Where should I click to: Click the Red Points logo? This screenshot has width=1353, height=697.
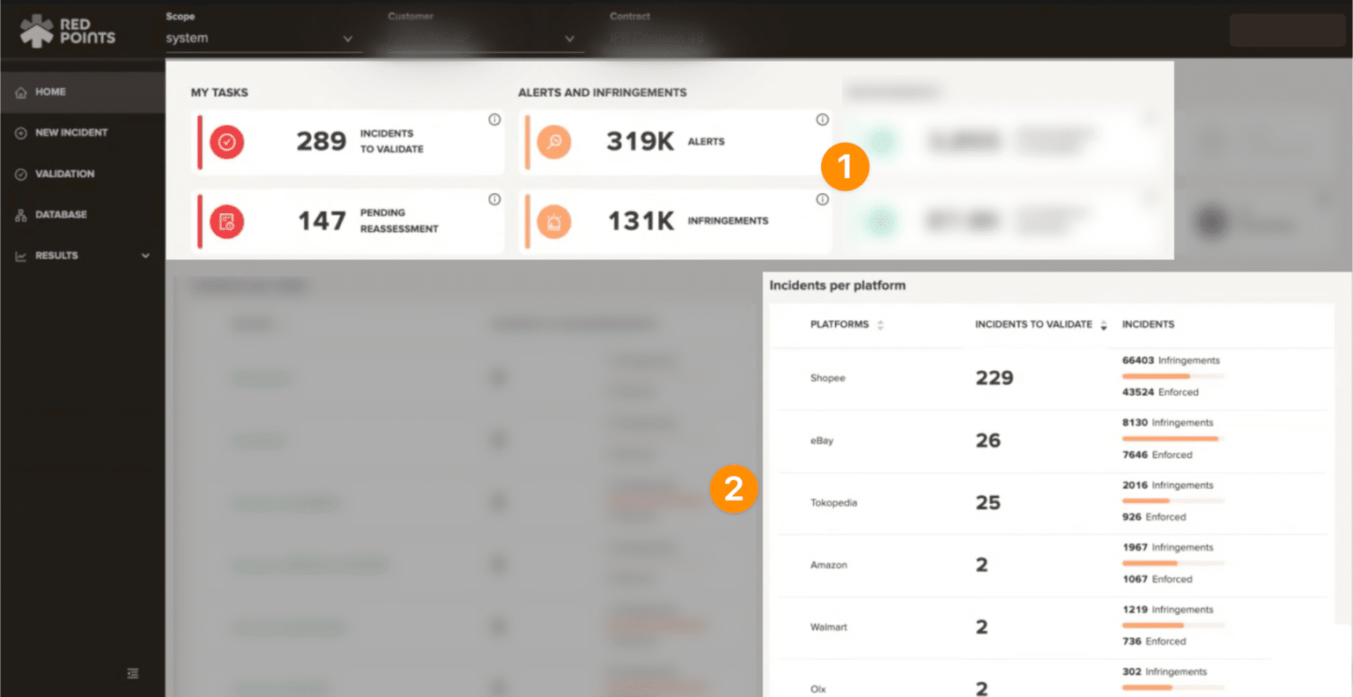tap(66, 29)
